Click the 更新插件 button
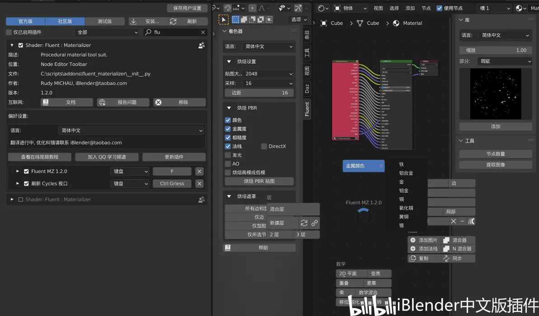 tap(174, 157)
